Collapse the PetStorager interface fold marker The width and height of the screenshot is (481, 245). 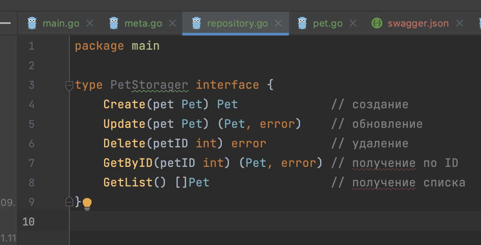point(69,85)
